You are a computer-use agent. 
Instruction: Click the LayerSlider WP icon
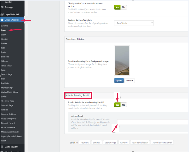pyautogui.click(x=2, y=14)
